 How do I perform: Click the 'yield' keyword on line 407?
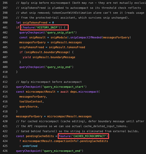pos(27,57)
